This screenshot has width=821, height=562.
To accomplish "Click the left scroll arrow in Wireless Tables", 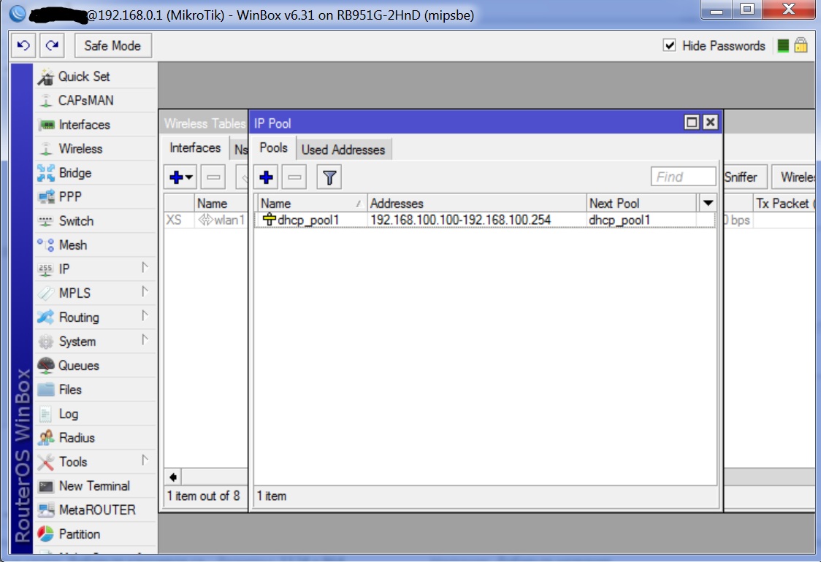I will (x=173, y=477).
